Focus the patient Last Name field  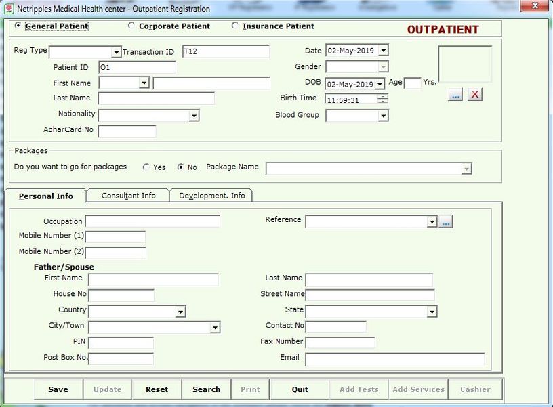pyautogui.click(x=157, y=99)
